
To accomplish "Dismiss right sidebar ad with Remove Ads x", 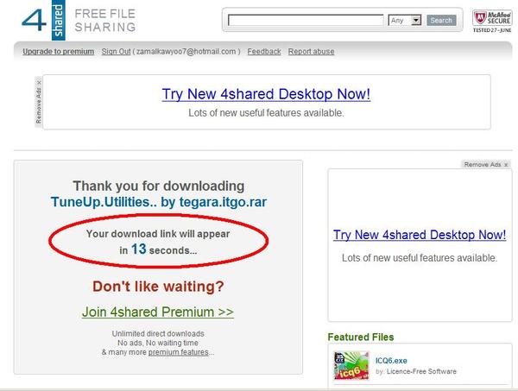I will [x=485, y=164].
